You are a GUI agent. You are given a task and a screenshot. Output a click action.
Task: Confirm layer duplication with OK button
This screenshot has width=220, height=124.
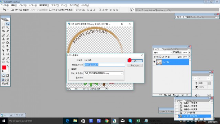[x=135, y=61]
